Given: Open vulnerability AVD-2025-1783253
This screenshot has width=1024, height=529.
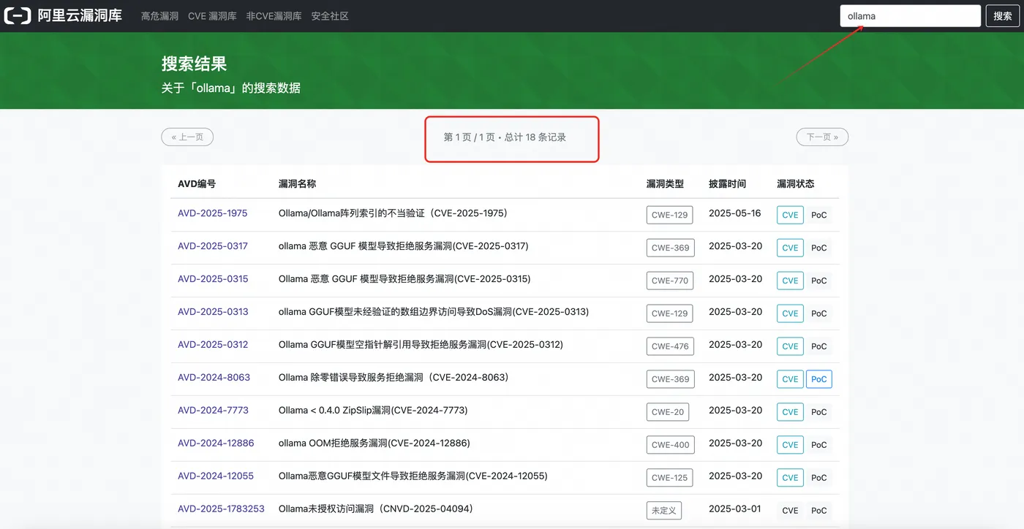Looking at the screenshot, I should [x=221, y=509].
